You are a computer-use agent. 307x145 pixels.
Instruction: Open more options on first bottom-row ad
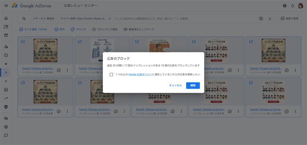68,111
